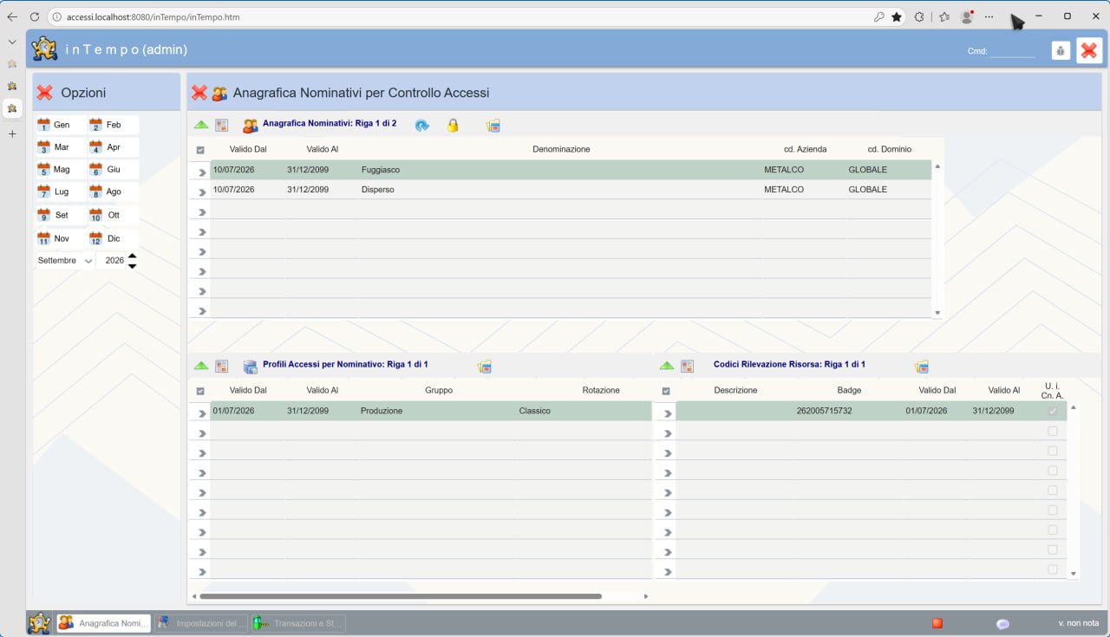
Task: Select the Set month button
Action: (61, 215)
